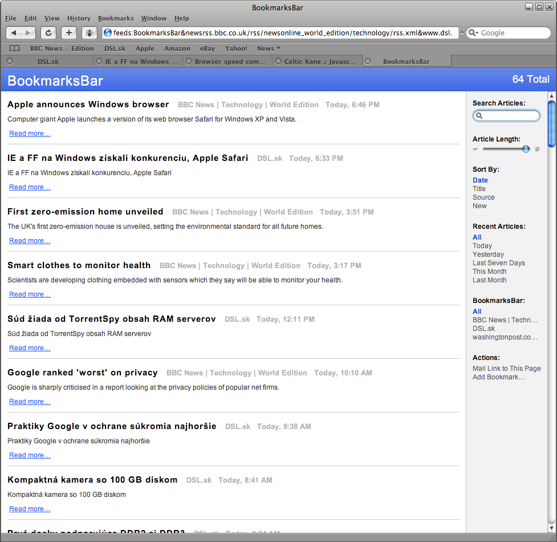Image resolution: width=557 pixels, height=542 pixels.
Task: Filter recent articles to Today
Action: click(x=482, y=245)
